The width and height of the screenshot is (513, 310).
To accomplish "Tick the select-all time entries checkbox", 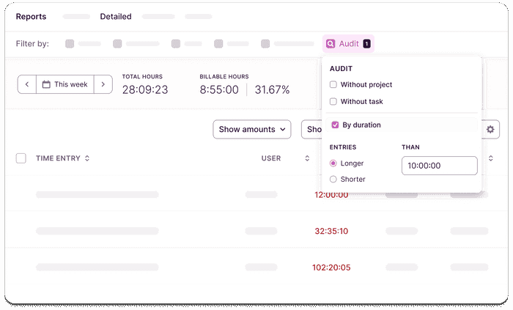I will coord(21,158).
